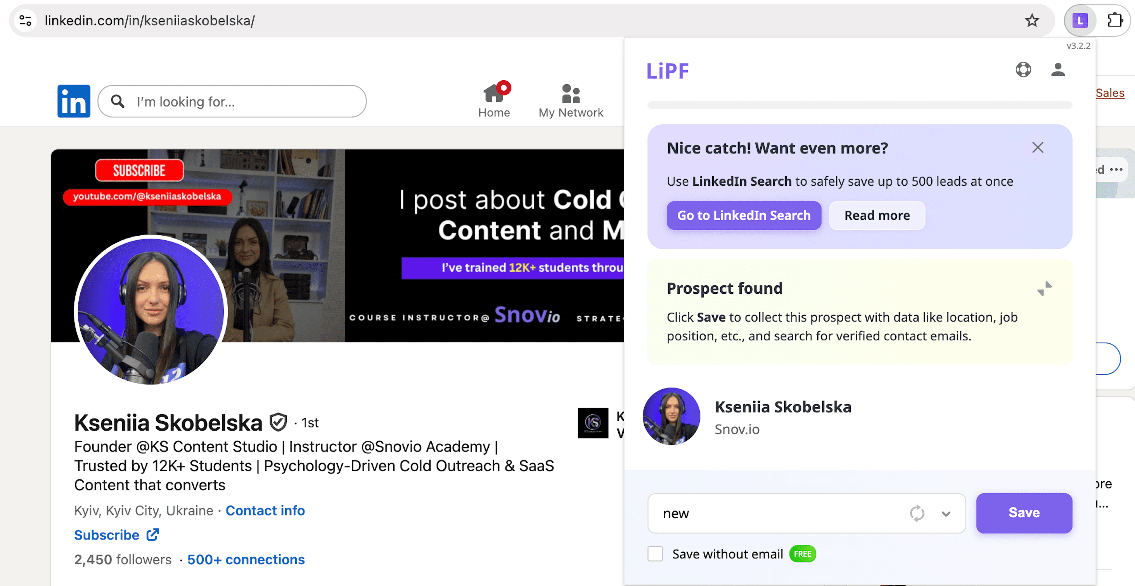This screenshot has height=586, width=1135.
Task: Dismiss the Nice catch banner
Action: [x=1038, y=148]
